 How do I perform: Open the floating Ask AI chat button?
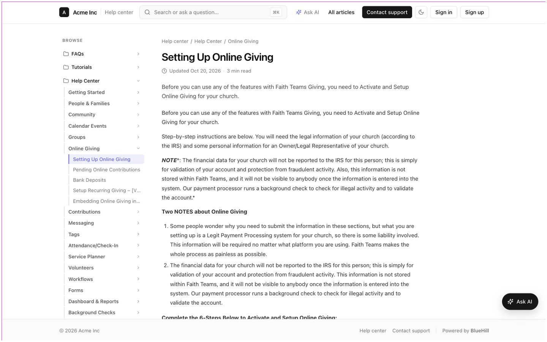pos(520,302)
